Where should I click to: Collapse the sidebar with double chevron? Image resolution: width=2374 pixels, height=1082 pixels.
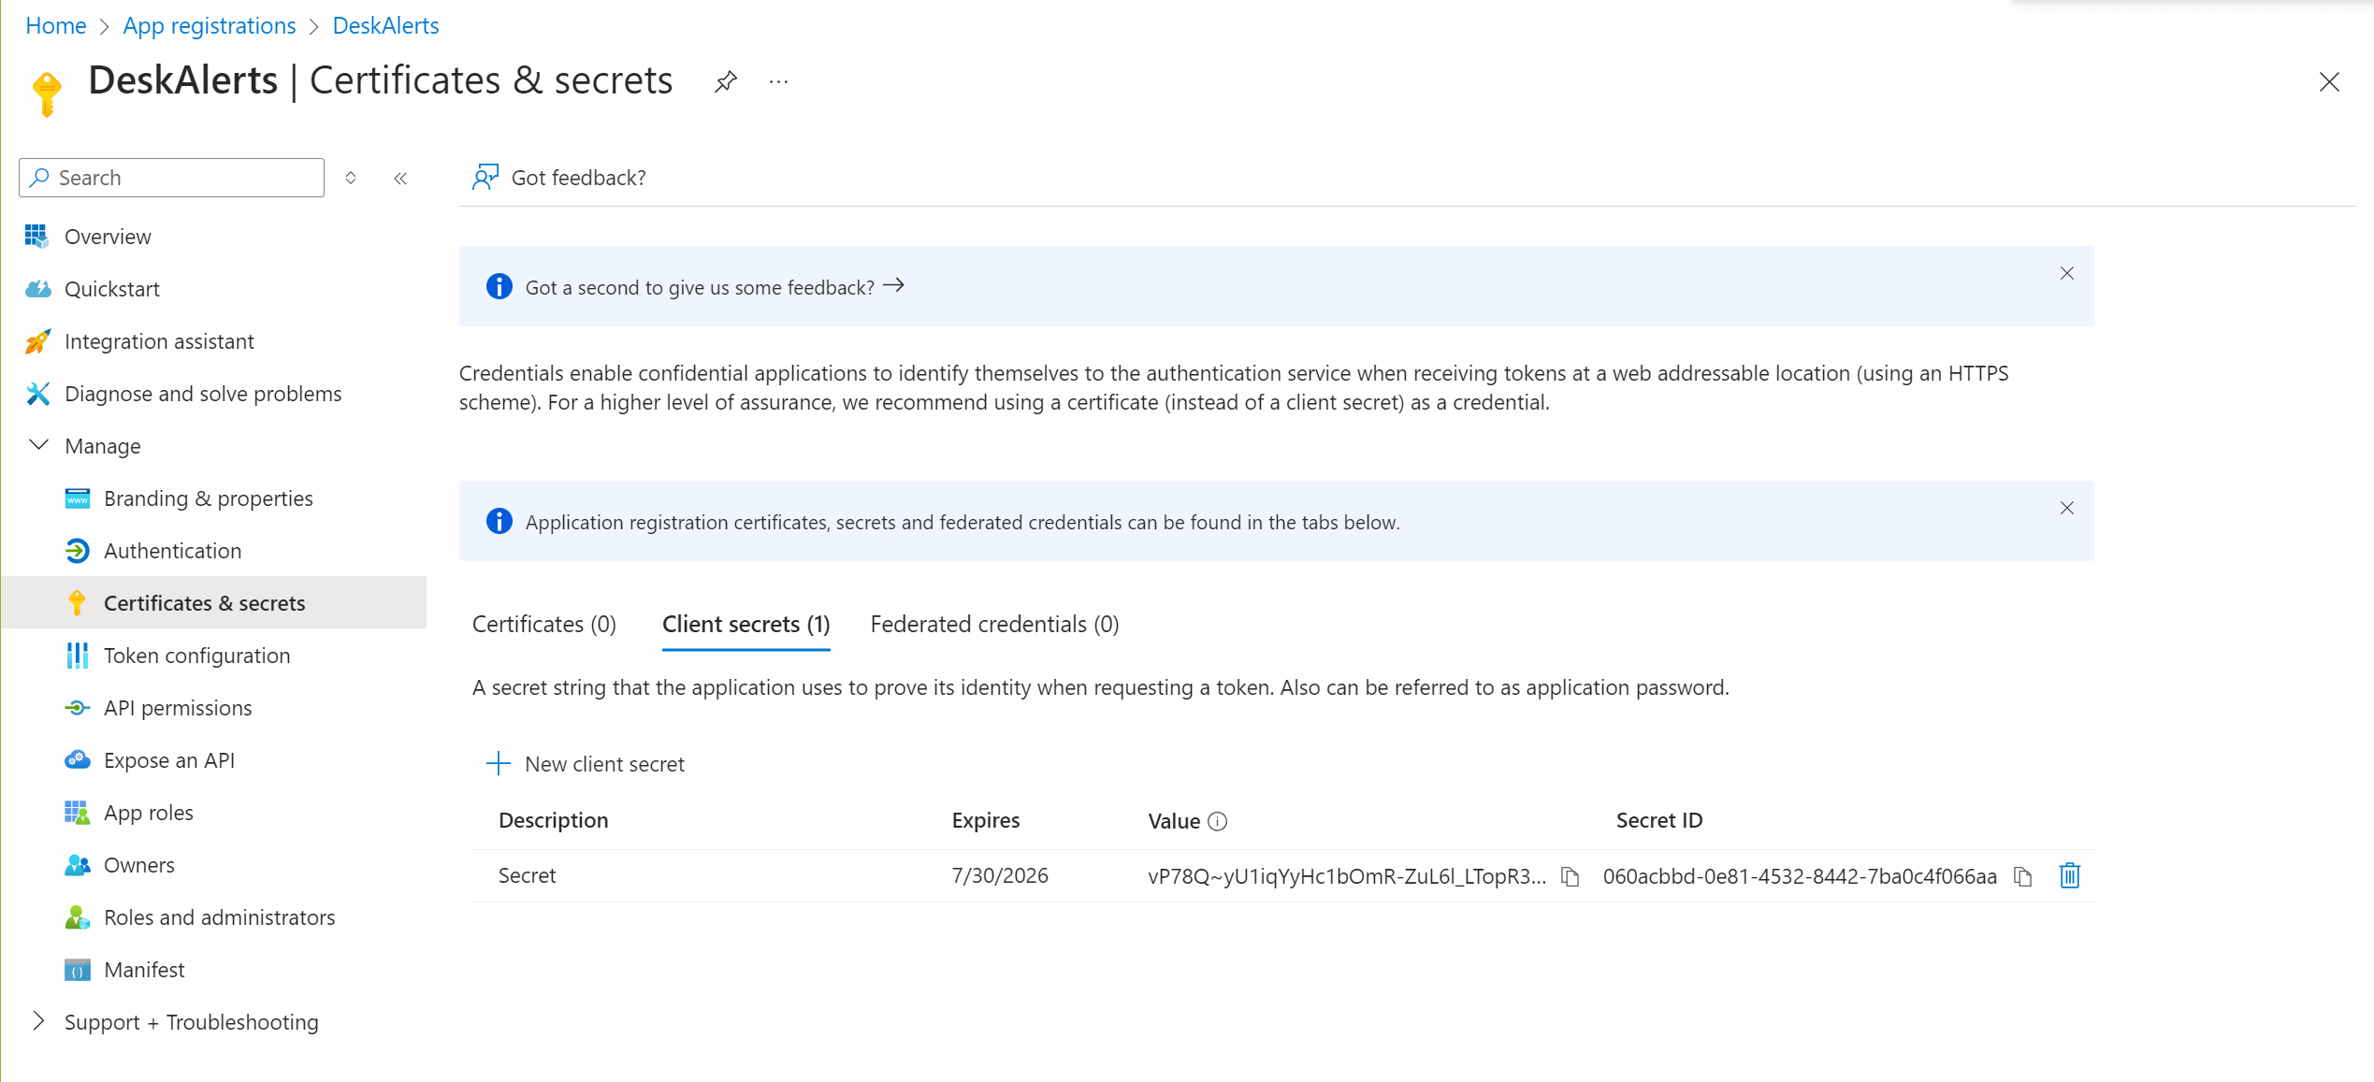[400, 178]
